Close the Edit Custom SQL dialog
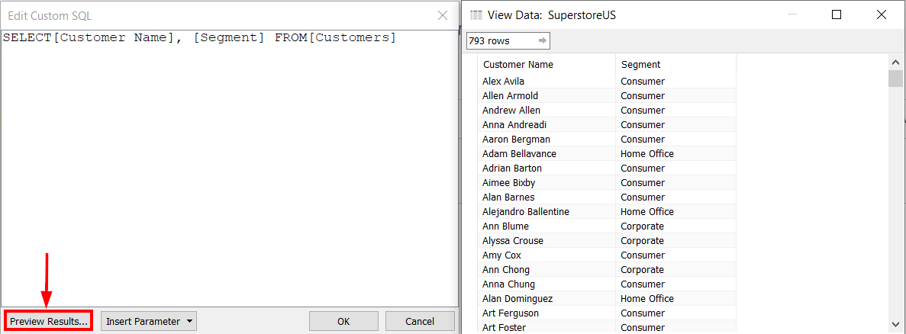906x334 pixels. 442,15
